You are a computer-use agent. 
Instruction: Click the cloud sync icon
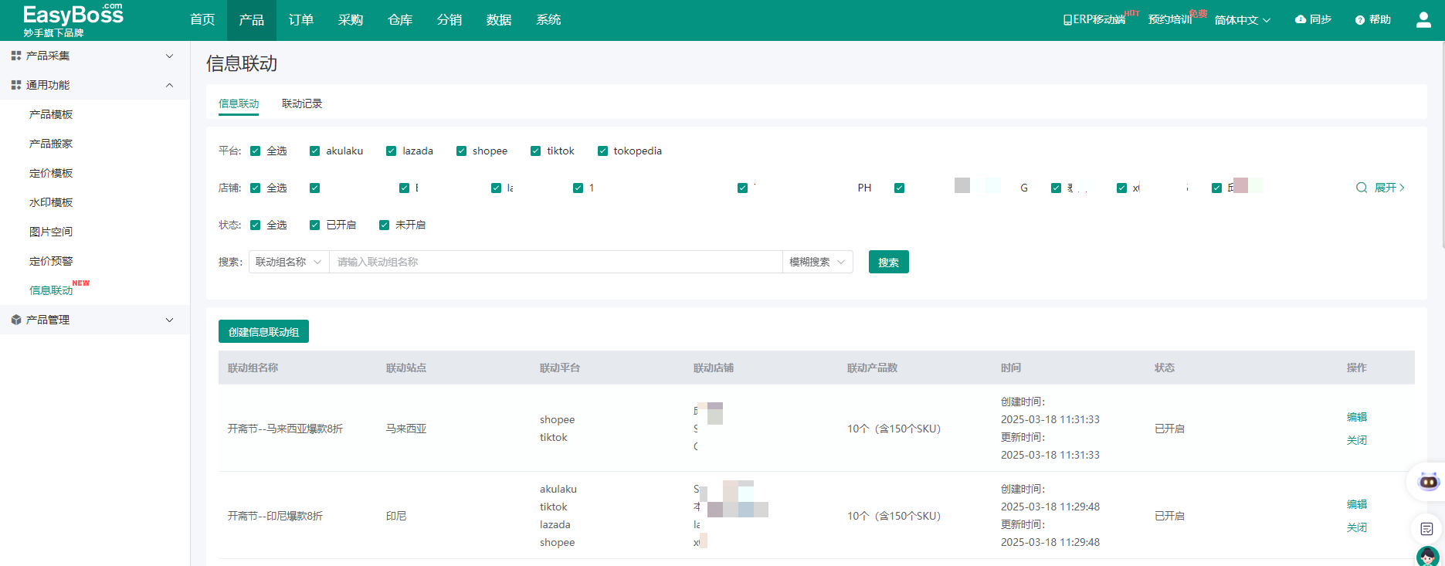(1301, 19)
